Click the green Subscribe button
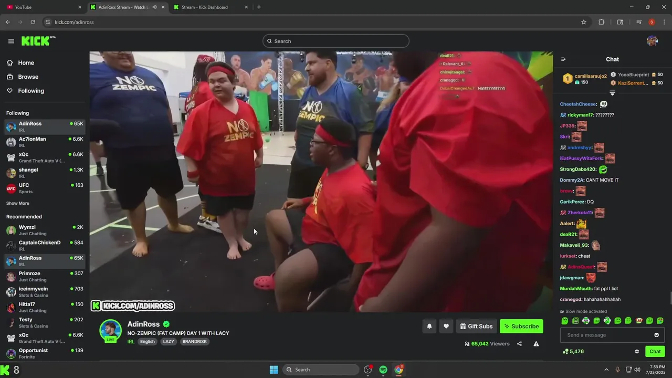 (521, 326)
